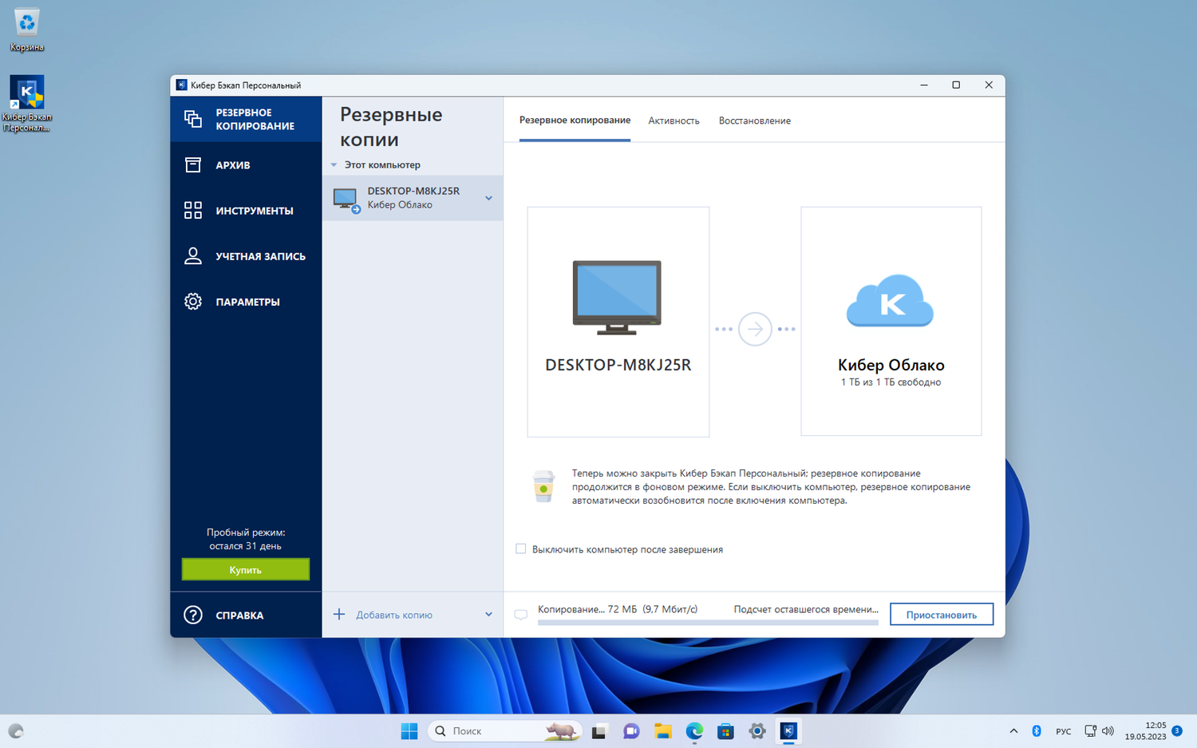Maximize the Кибер Бэкап Персональный window
The width and height of the screenshot is (1197, 748).
pyautogui.click(x=956, y=85)
